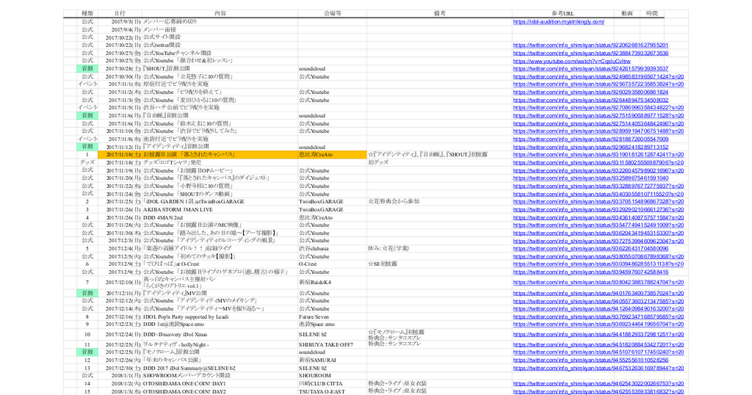Screen dimensions: 752x395
Task: Click the 池袋付近でビラ配りを実施 cell
Action: pos(220,139)
